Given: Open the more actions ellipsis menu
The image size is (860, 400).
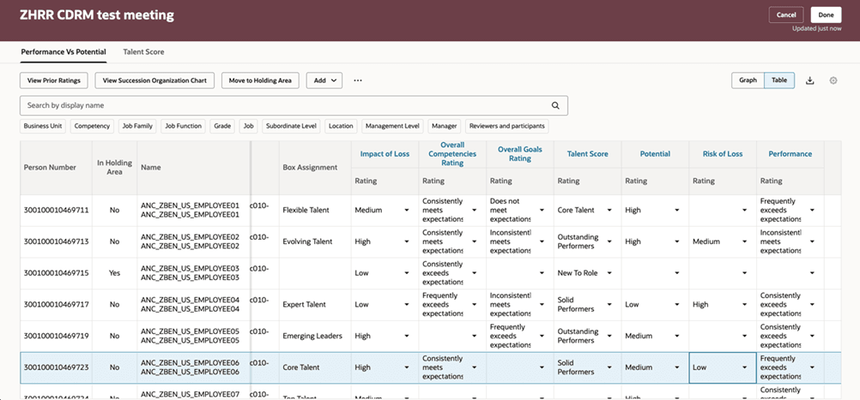Looking at the screenshot, I should (x=358, y=81).
